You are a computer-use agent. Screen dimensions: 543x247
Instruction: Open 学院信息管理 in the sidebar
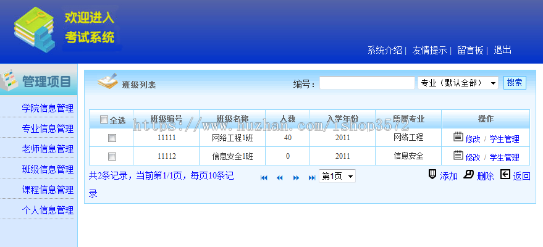click(x=48, y=108)
